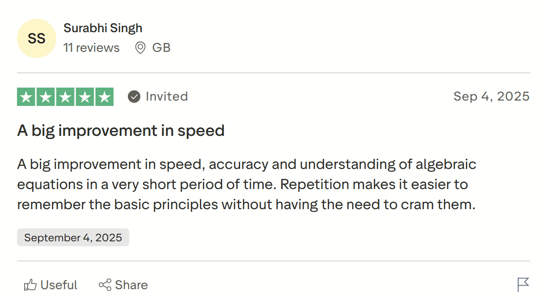Click the location pin icon beside GB
This screenshot has height=299, width=549.
point(140,48)
